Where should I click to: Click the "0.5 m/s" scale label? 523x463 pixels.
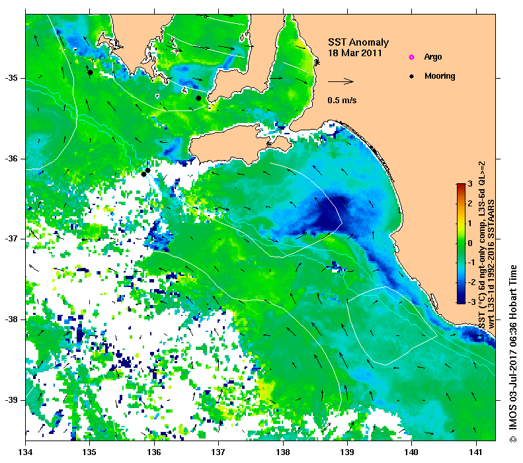[x=342, y=100]
